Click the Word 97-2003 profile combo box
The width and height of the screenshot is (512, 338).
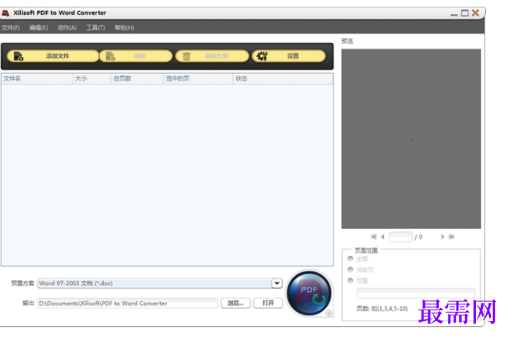click(x=160, y=283)
